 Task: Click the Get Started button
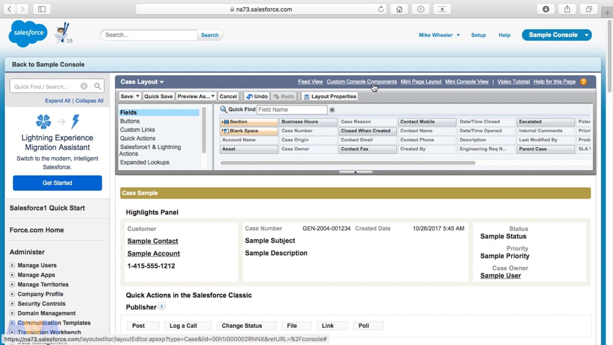point(57,183)
